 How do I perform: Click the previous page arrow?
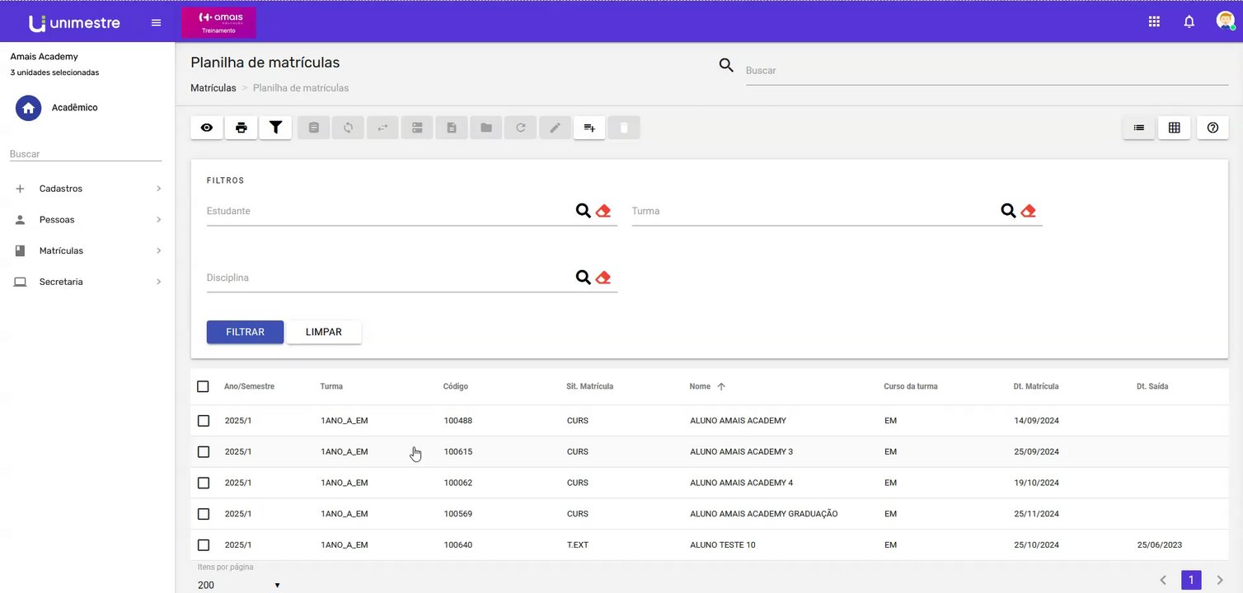[x=1163, y=580]
